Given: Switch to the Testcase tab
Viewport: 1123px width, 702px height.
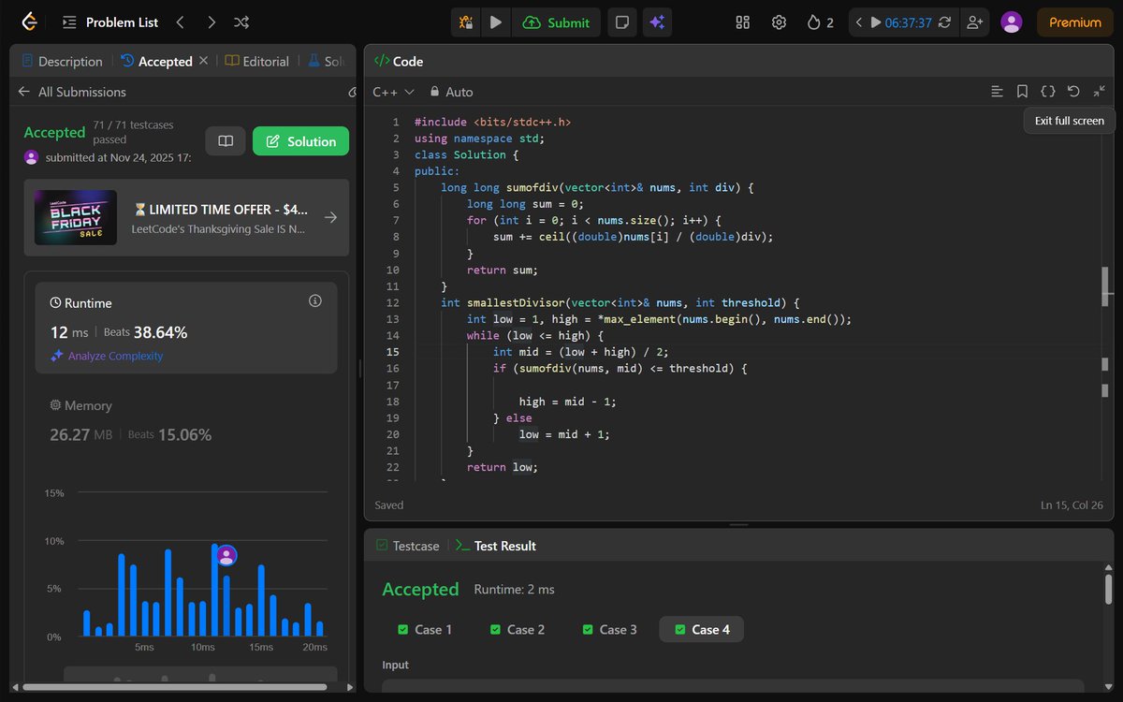Looking at the screenshot, I should pyautogui.click(x=407, y=546).
